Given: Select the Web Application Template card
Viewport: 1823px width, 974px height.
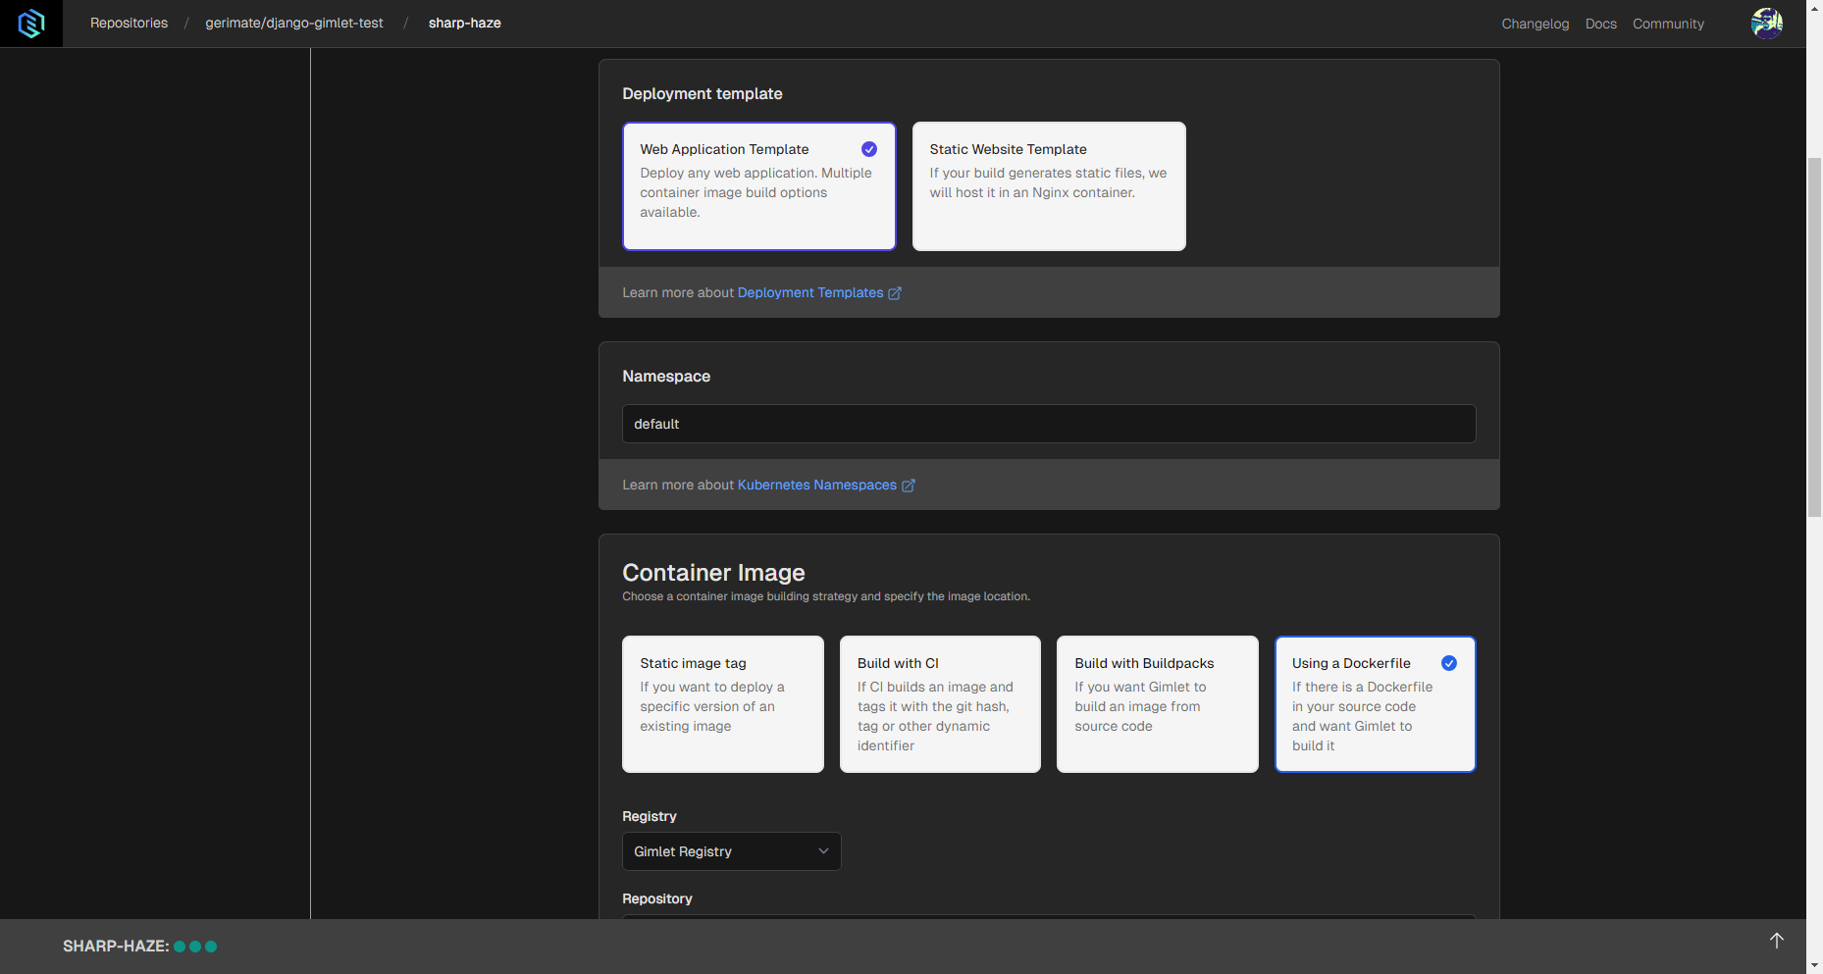Looking at the screenshot, I should click(x=759, y=186).
